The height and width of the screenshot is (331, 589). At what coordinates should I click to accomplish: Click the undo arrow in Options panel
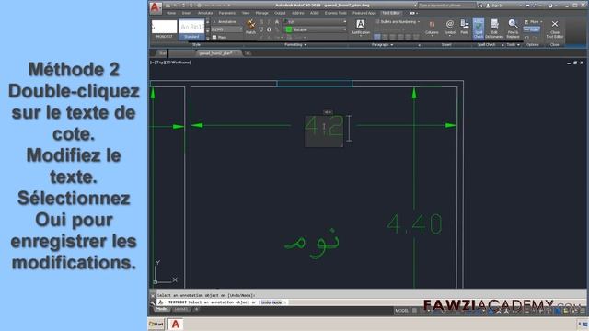point(526,37)
